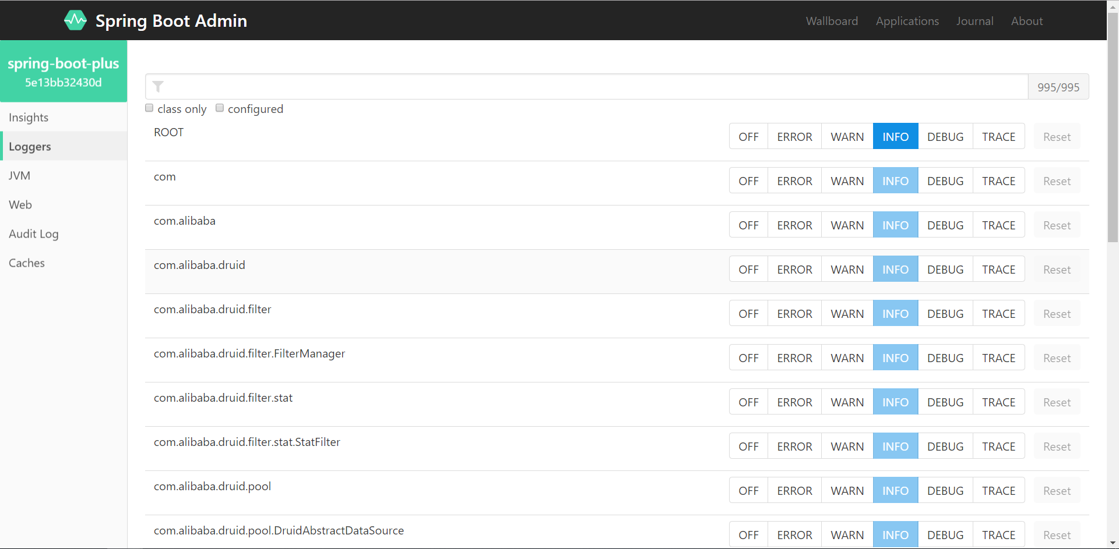The height and width of the screenshot is (549, 1119).
Task: Set com.alibaba.druid.pool logger to DEBUG
Action: [945, 491]
